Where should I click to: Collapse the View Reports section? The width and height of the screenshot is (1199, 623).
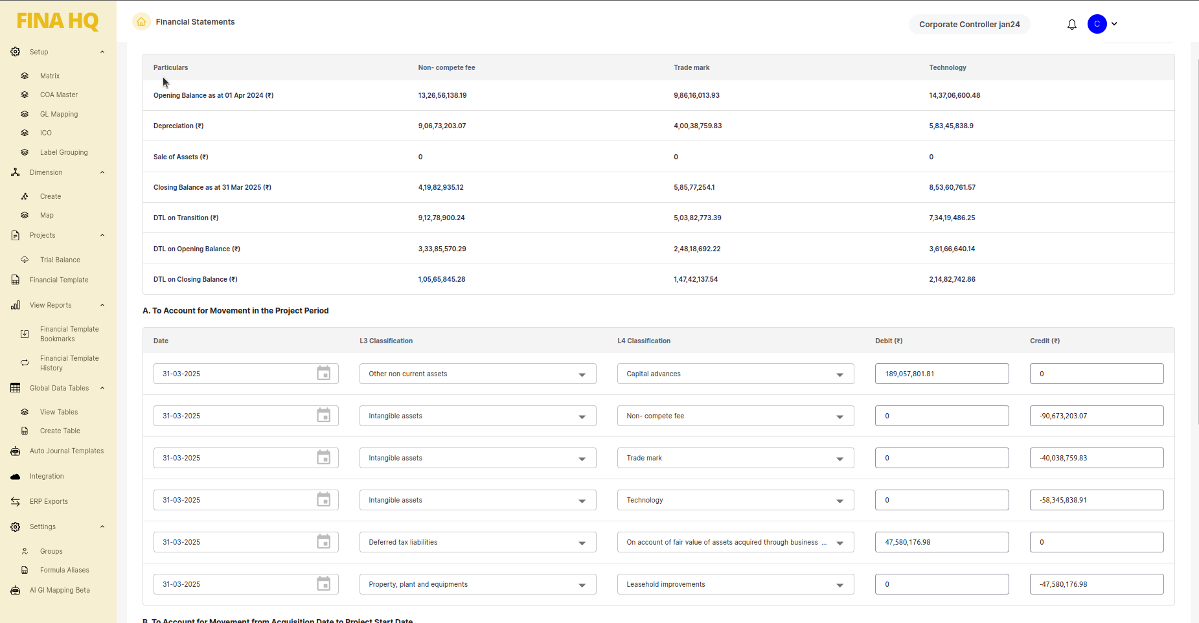102,305
